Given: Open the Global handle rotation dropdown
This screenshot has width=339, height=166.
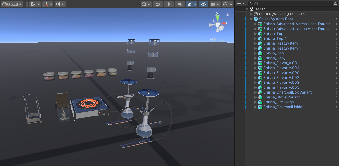Looking at the screenshot, I should (12, 4).
